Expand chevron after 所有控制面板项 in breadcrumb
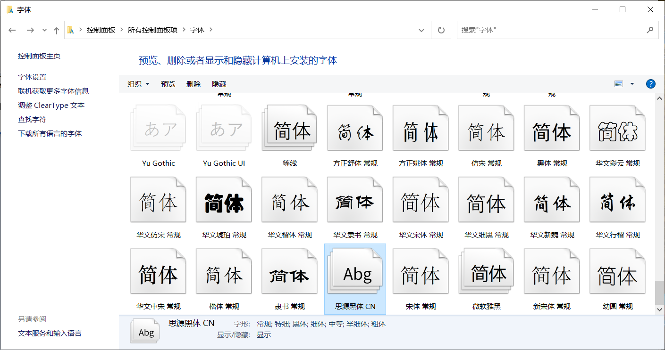This screenshot has height=350, width=665. (184, 30)
